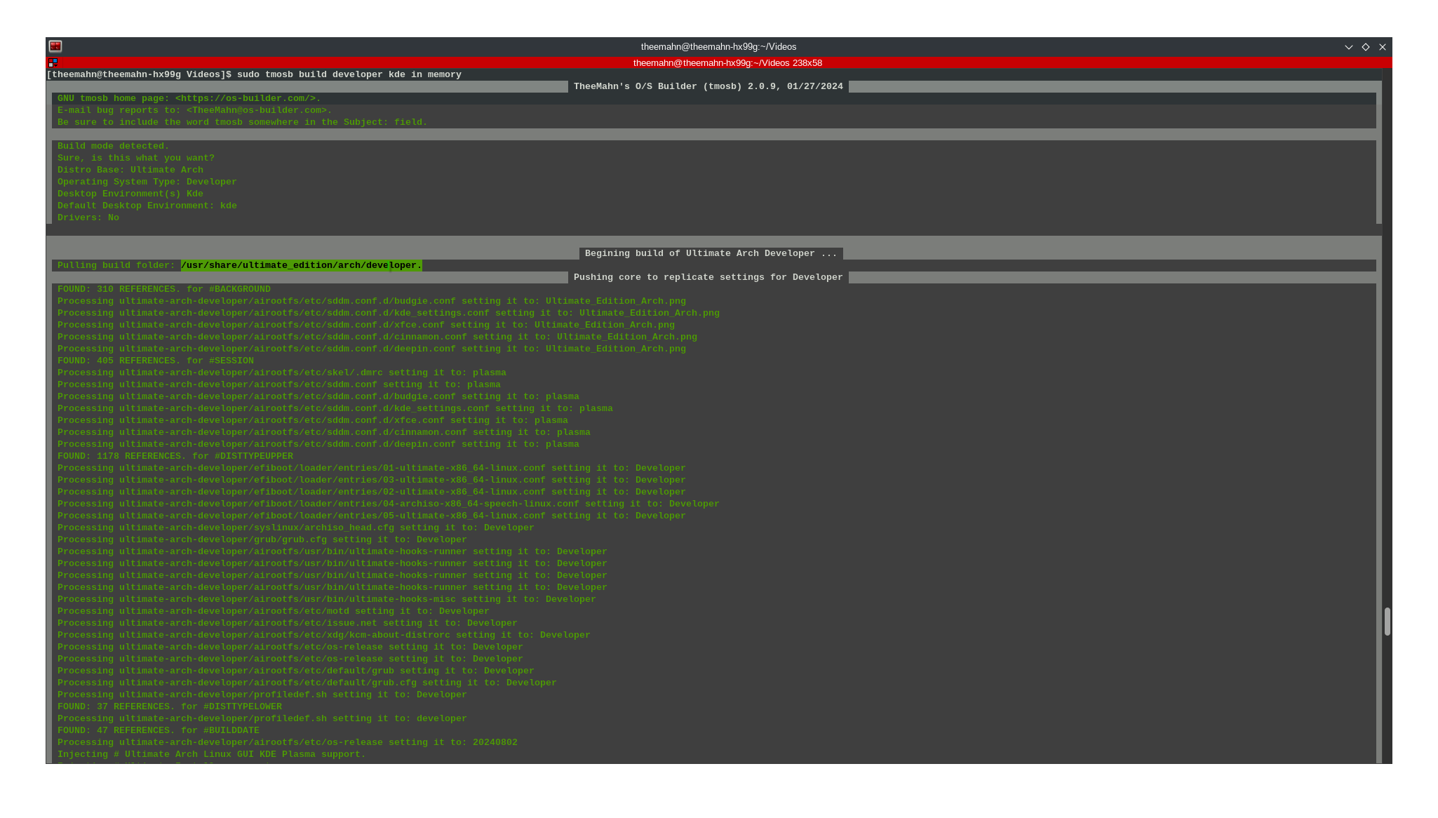The image size is (1438, 818).
Task: Click "FOUND: 37 REFERENCES. for #DISTTYPELOWER"
Action: [x=170, y=706]
